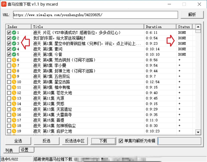Click the DONE status of track 1
207x162 pixels.
click(182, 33)
